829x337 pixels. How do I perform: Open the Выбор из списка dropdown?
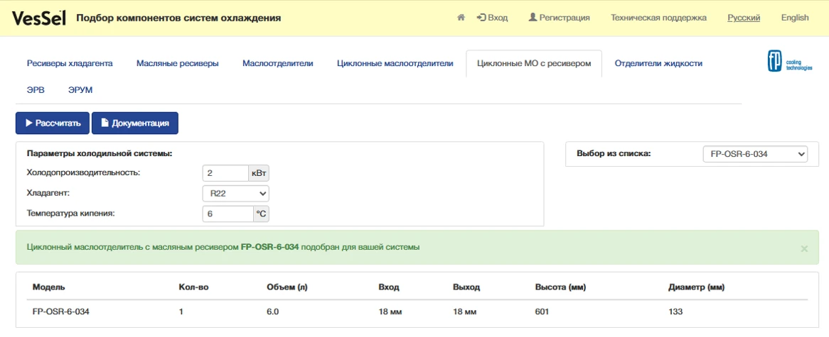(755, 154)
